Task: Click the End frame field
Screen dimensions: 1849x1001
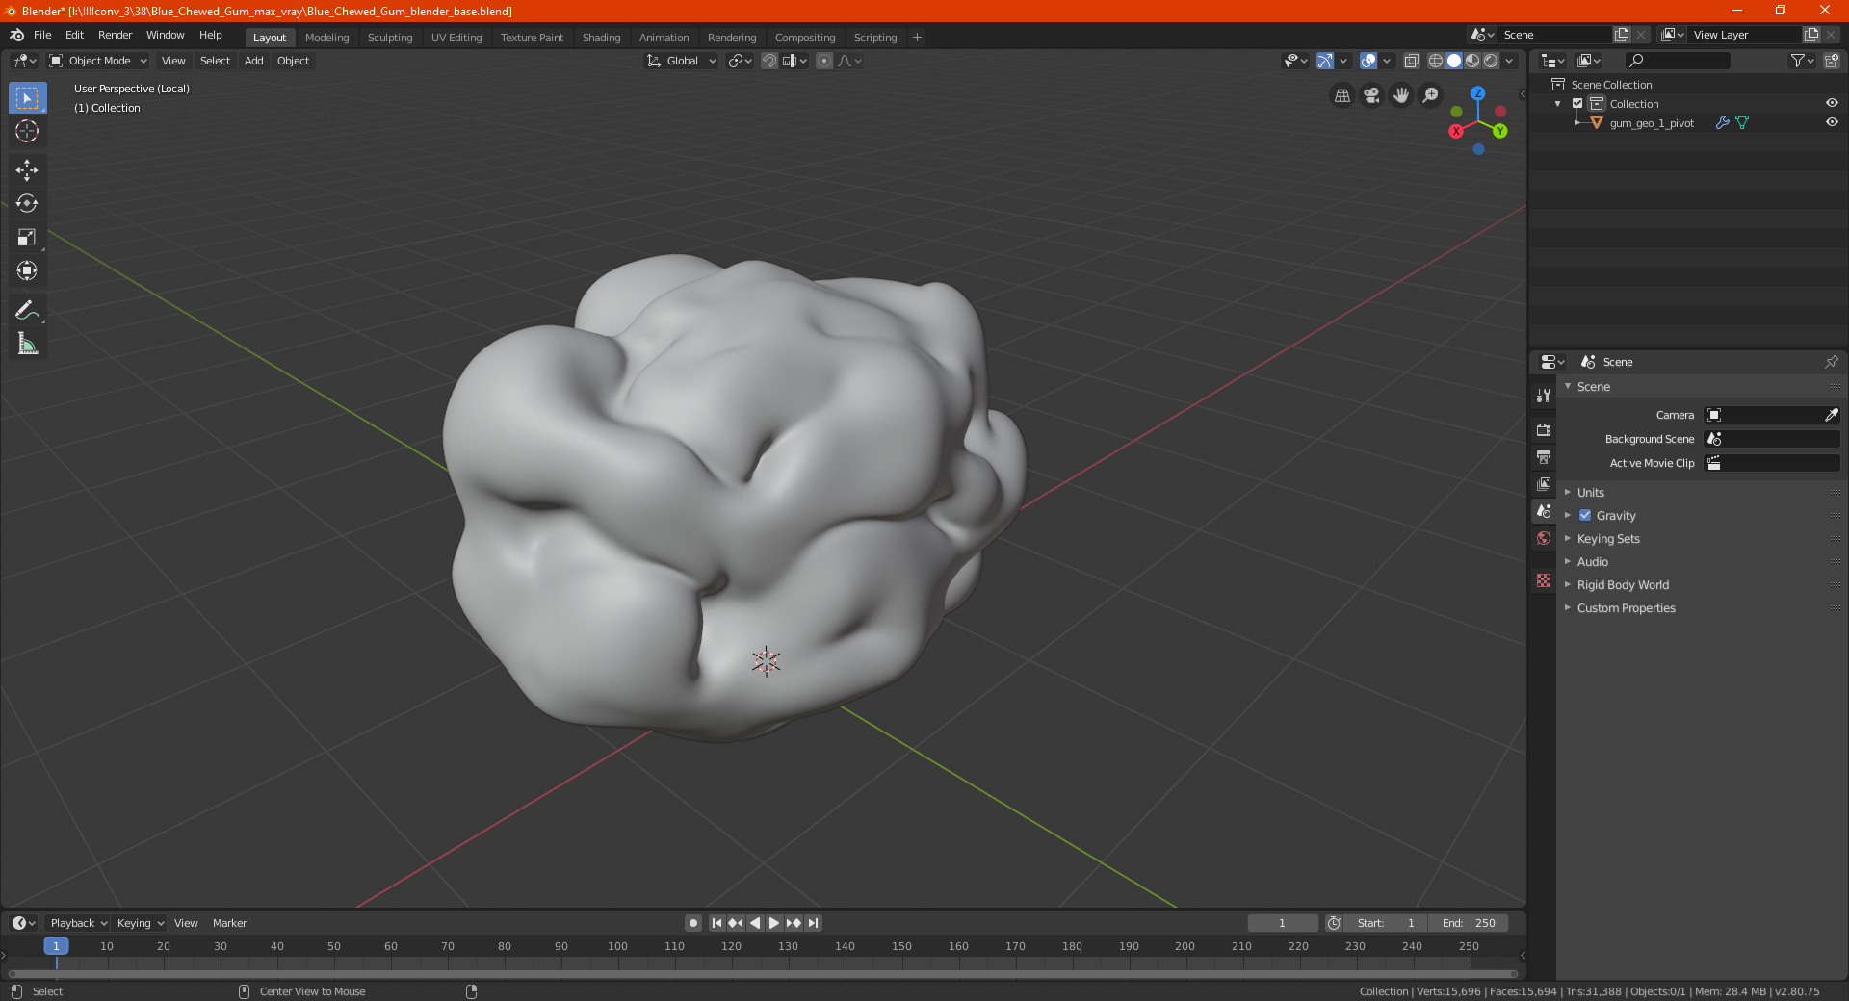Action: [1468, 923]
